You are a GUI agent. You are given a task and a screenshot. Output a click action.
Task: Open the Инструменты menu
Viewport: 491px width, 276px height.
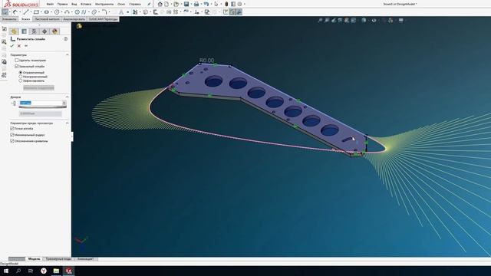(x=104, y=4)
